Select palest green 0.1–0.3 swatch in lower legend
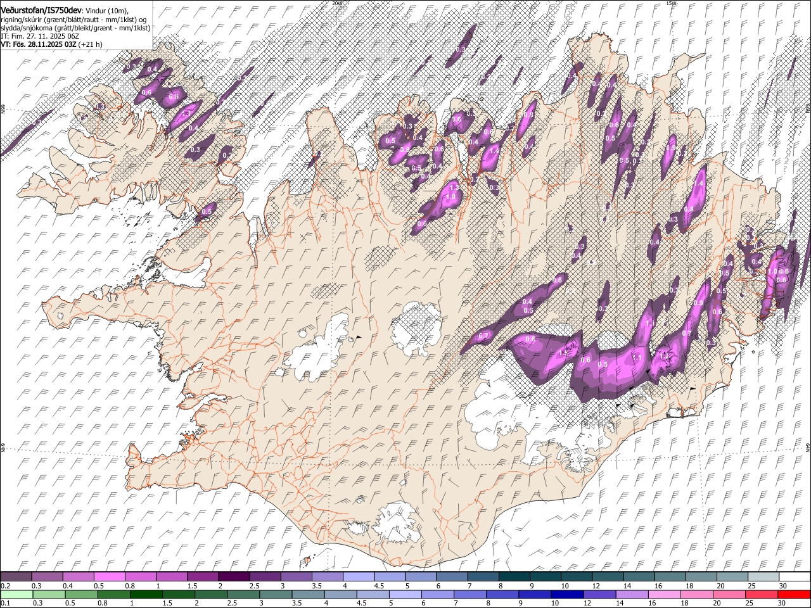The image size is (811, 608). pos(17,594)
